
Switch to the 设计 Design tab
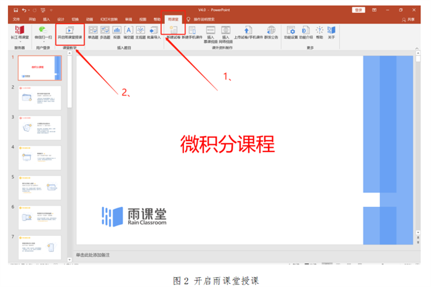(61, 19)
